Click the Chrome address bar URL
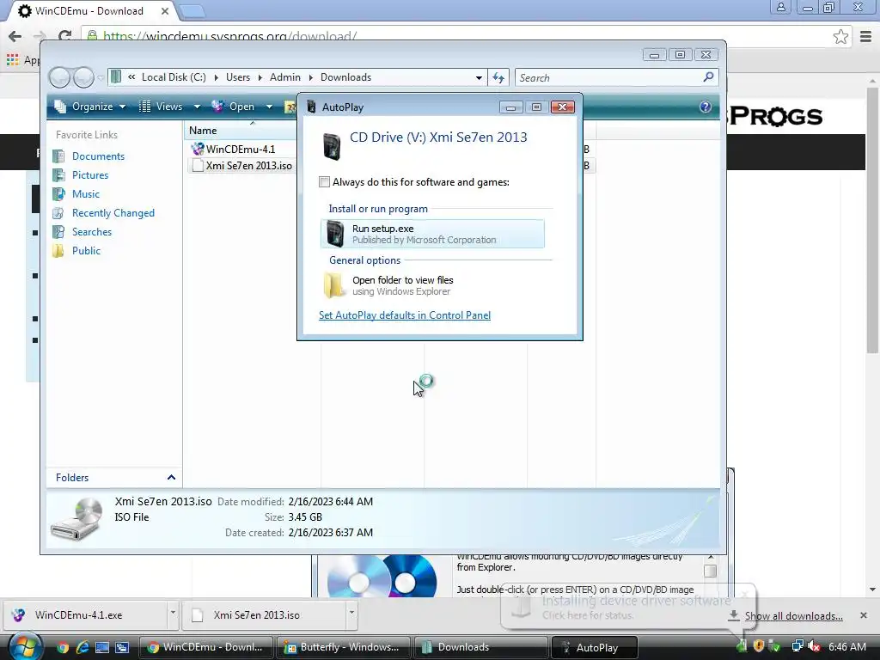 point(230,36)
